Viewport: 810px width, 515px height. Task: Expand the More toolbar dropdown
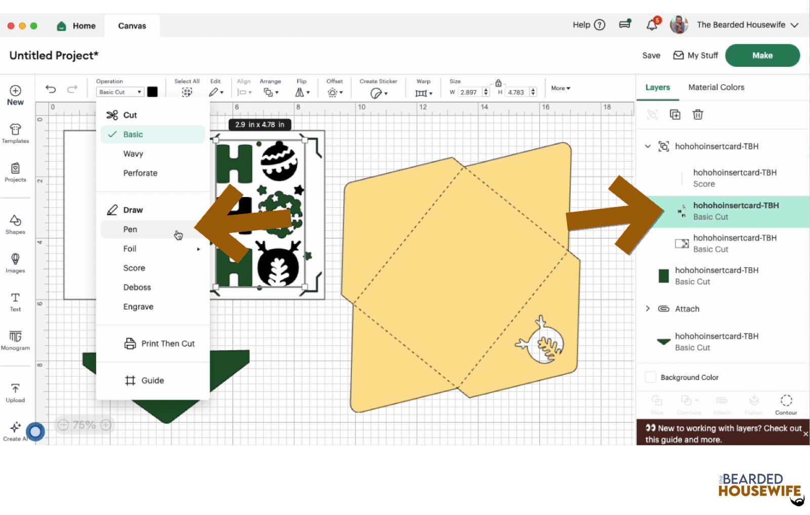560,88
